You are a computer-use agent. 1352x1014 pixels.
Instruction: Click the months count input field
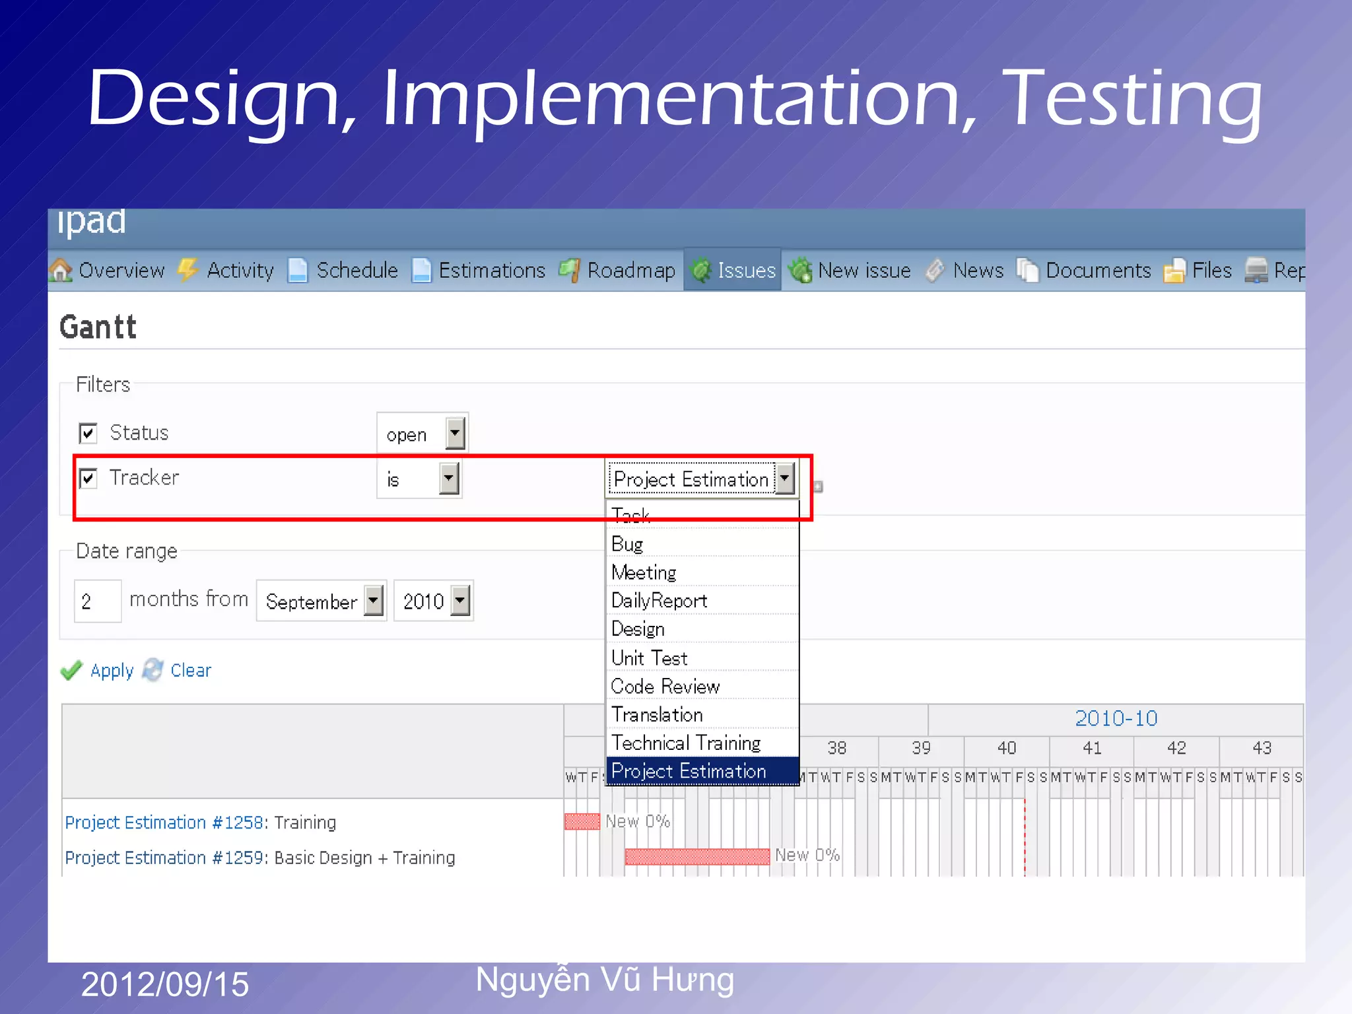coord(98,601)
